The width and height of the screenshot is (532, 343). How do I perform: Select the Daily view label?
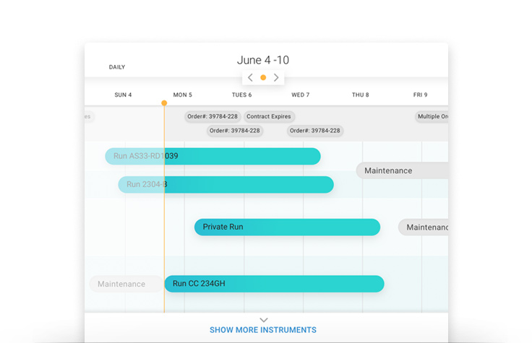coord(117,67)
